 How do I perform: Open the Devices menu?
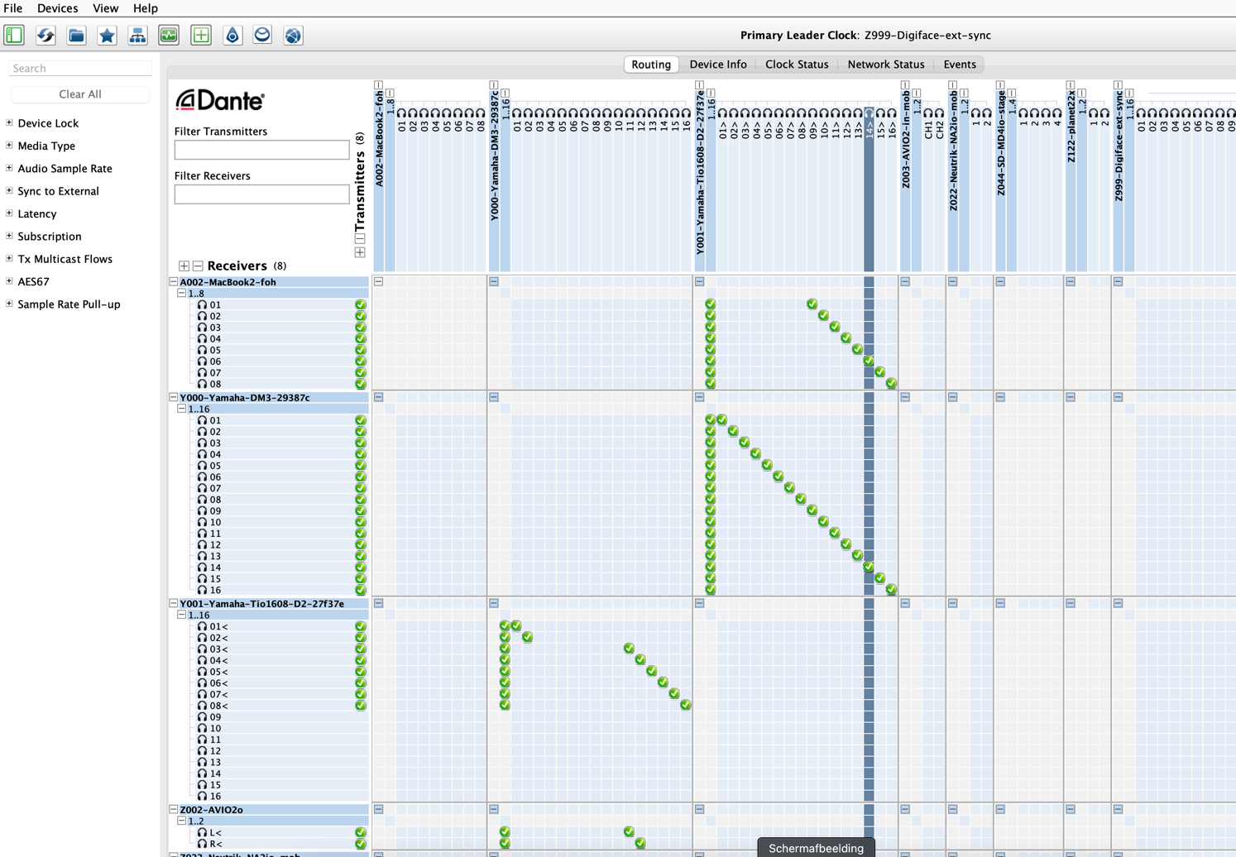point(58,8)
